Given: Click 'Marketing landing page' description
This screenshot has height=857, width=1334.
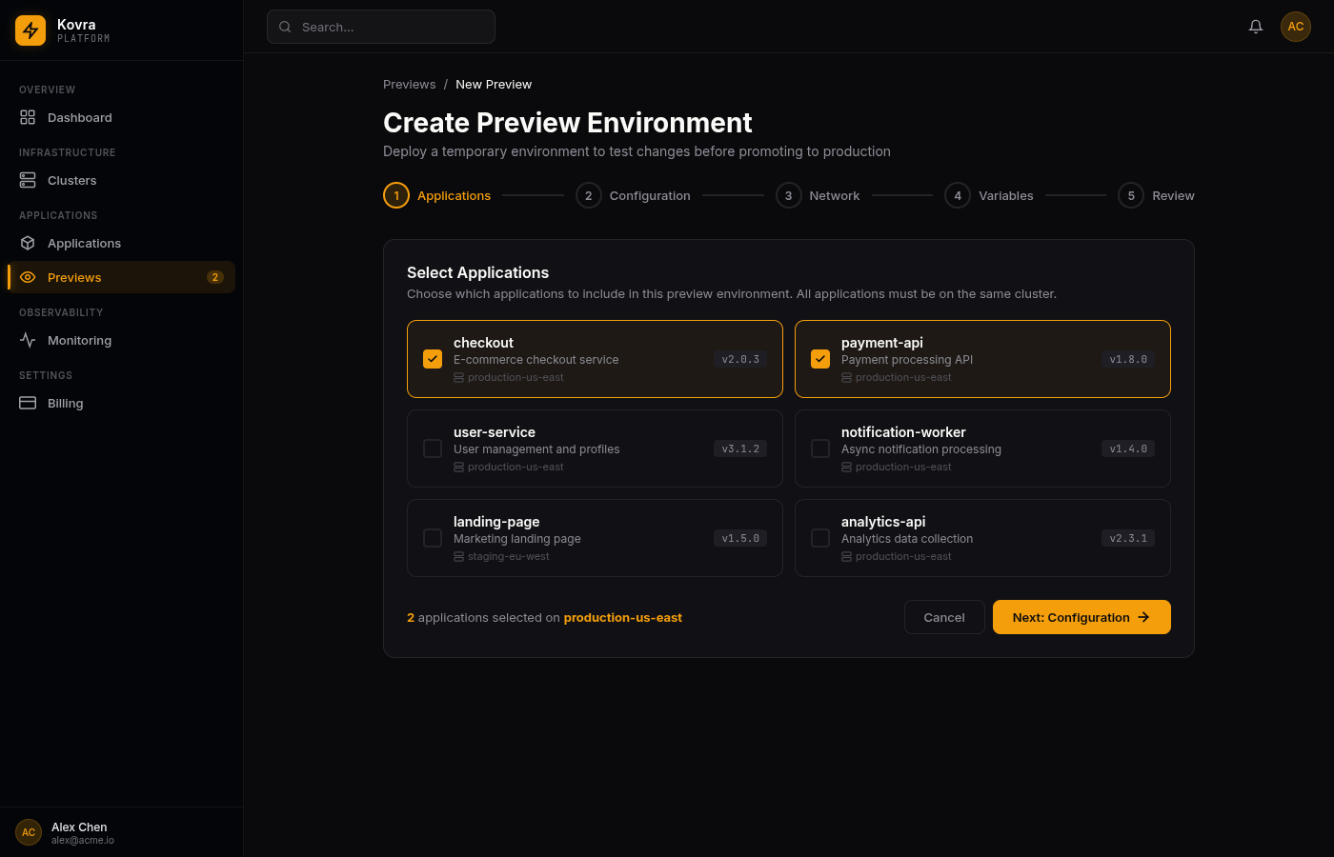Looking at the screenshot, I should [x=517, y=539].
